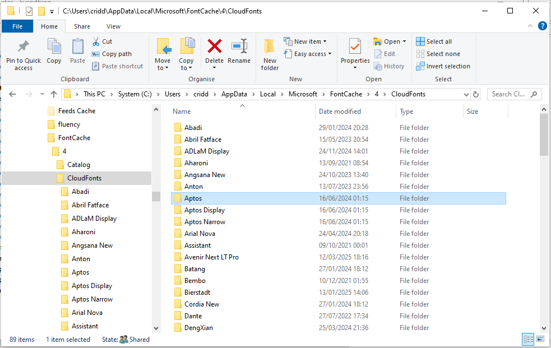Click Copy path in Clipboard group
551x348 pixels.
click(x=112, y=54)
